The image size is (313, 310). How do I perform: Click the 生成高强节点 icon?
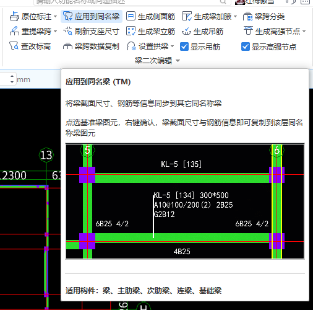[x=248, y=30]
